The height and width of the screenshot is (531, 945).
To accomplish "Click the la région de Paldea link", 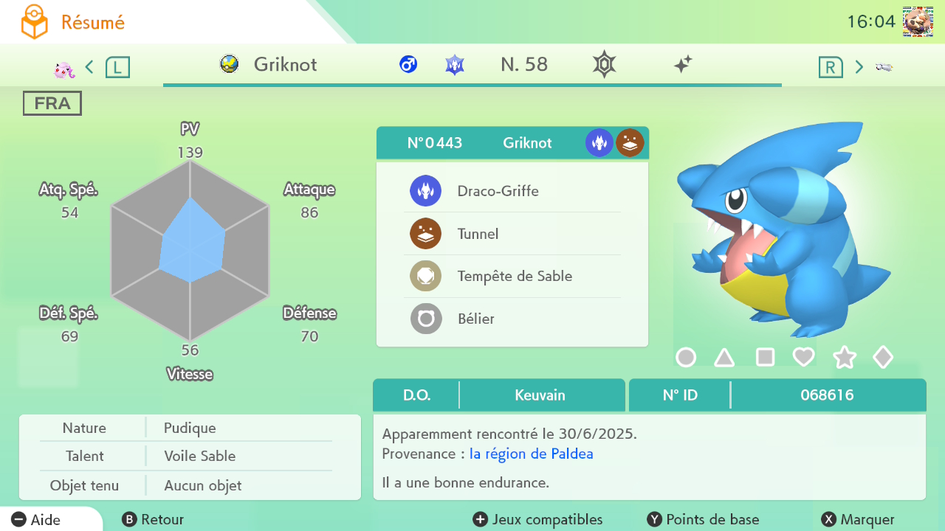I will (x=531, y=454).
